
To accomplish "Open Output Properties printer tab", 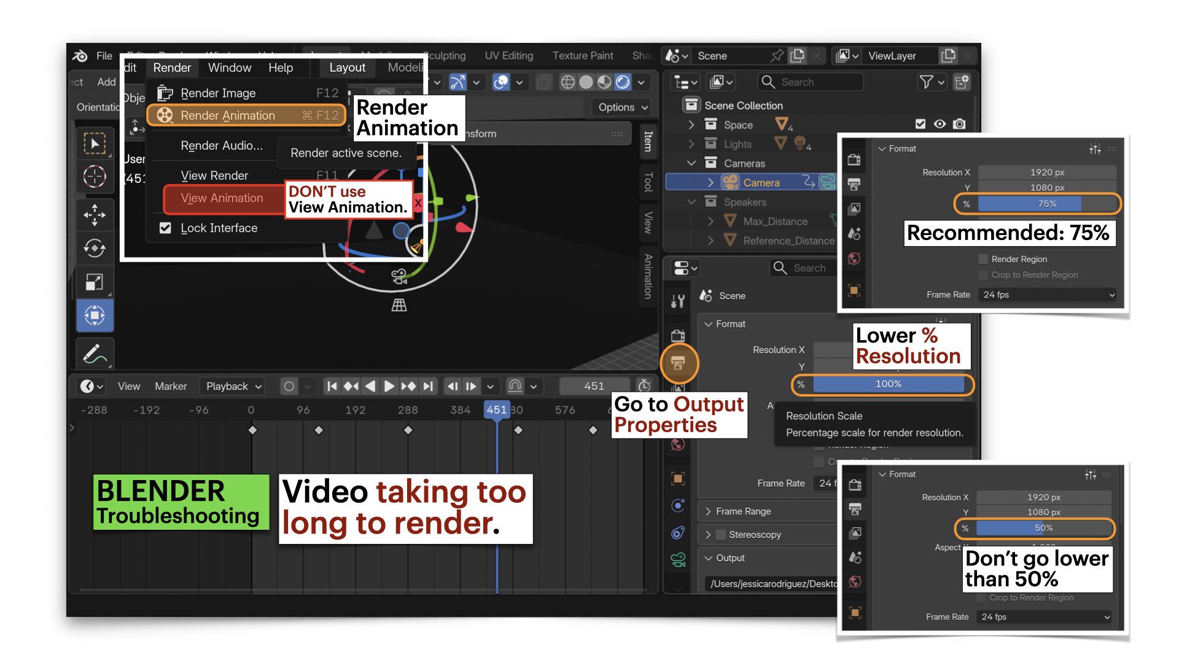I will (679, 363).
